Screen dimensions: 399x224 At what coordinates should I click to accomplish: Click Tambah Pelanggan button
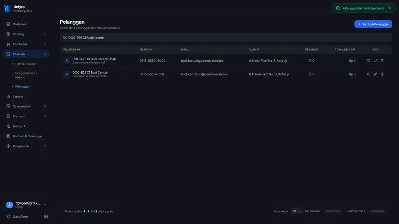pos(373,24)
